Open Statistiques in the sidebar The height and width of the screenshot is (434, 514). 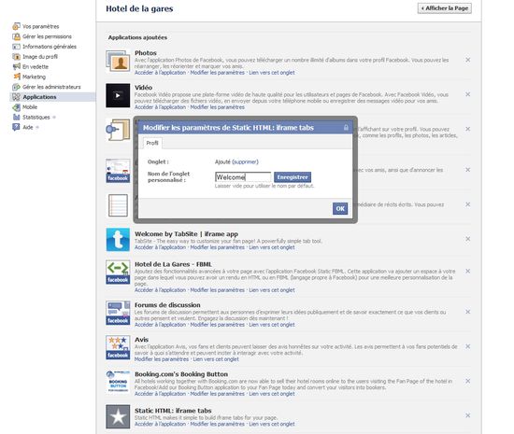pos(36,118)
